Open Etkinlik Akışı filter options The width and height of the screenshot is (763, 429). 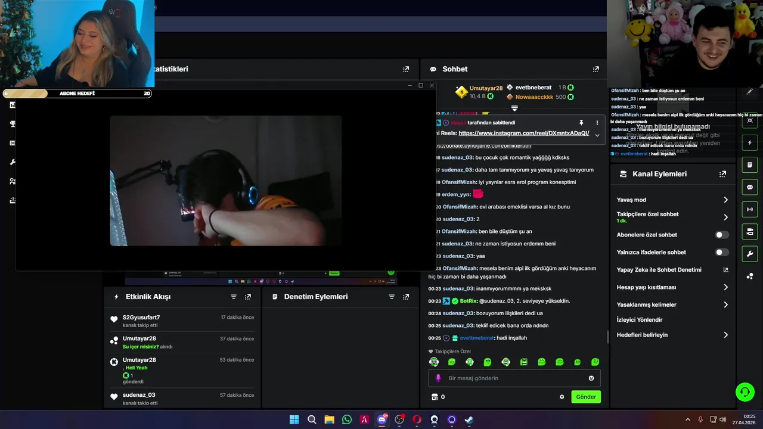(234, 297)
